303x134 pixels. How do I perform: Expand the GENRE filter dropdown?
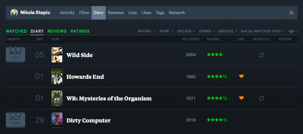(x=207, y=31)
